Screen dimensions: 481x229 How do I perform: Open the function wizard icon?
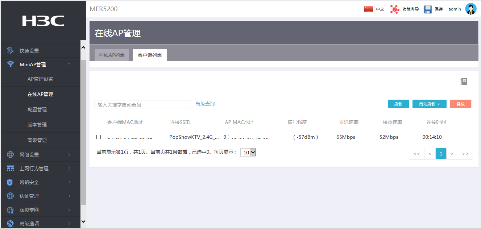click(x=394, y=9)
